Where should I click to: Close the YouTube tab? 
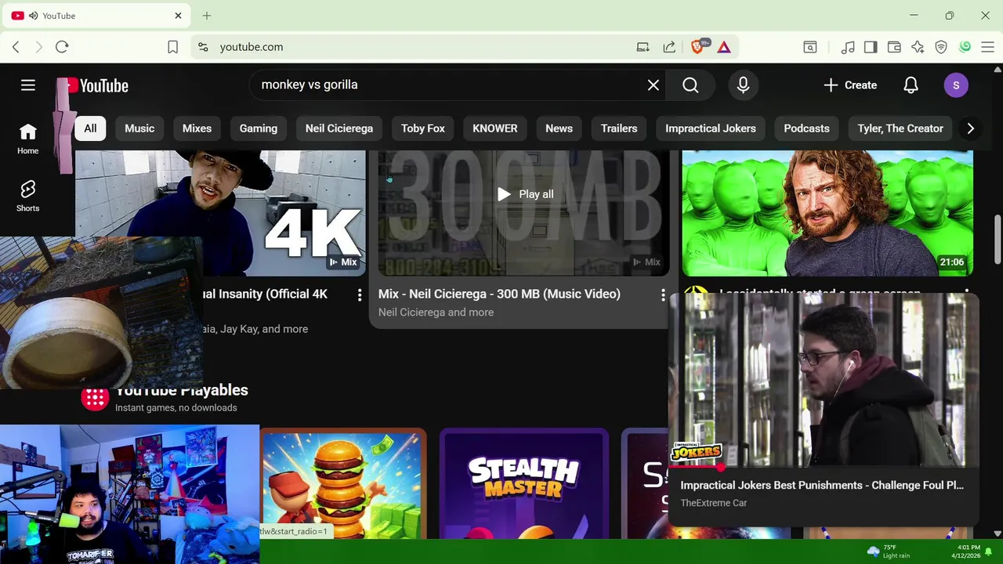pos(178,16)
